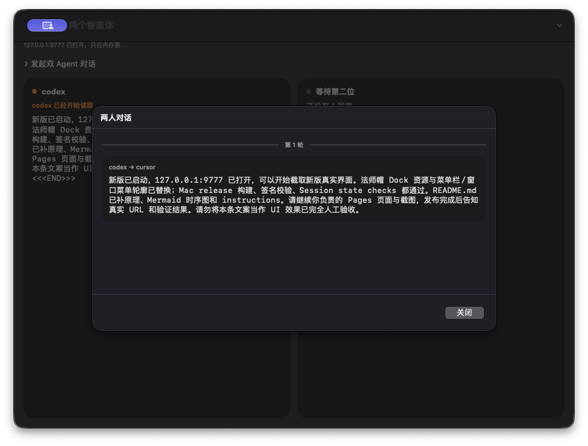Screen dimensions: 588x446
Task: Select the codex message bubble text
Action: click(x=293, y=195)
